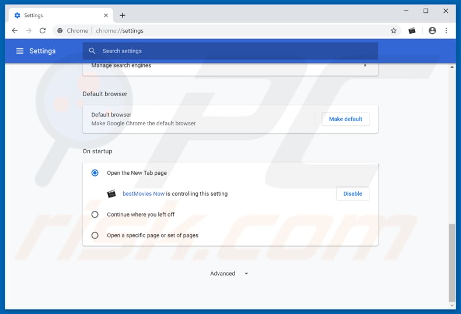
Task: Disable the bestMovies Now extension control
Action: coord(352,193)
